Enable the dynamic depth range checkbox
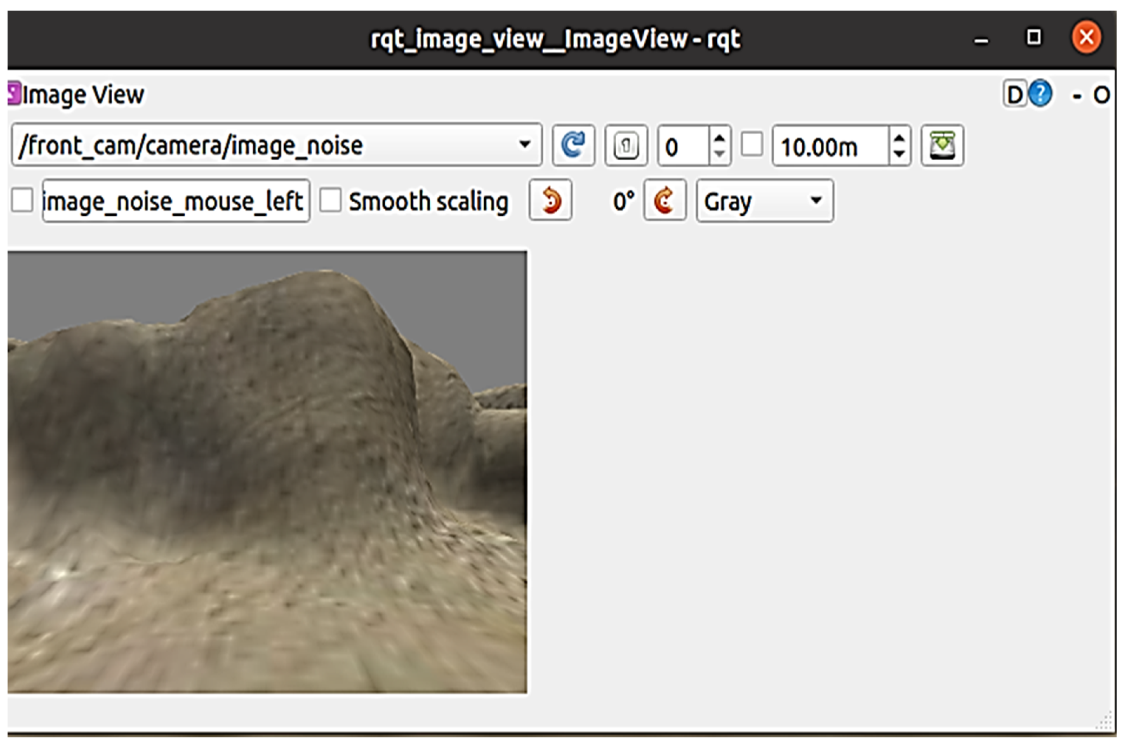1127x748 pixels. pyautogui.click(x=751, y=144)
